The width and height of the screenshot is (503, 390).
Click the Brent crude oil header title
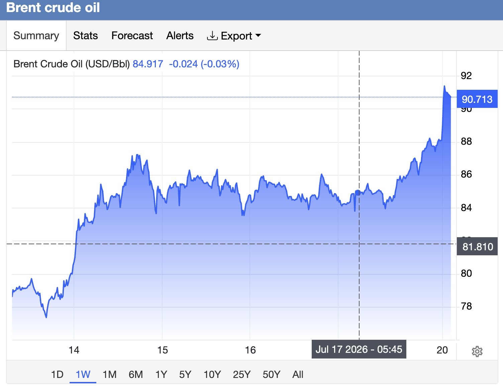(53, 8)
